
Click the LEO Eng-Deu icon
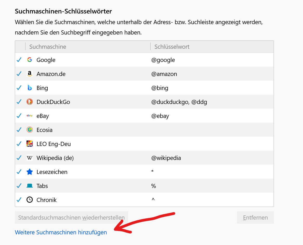30,144
